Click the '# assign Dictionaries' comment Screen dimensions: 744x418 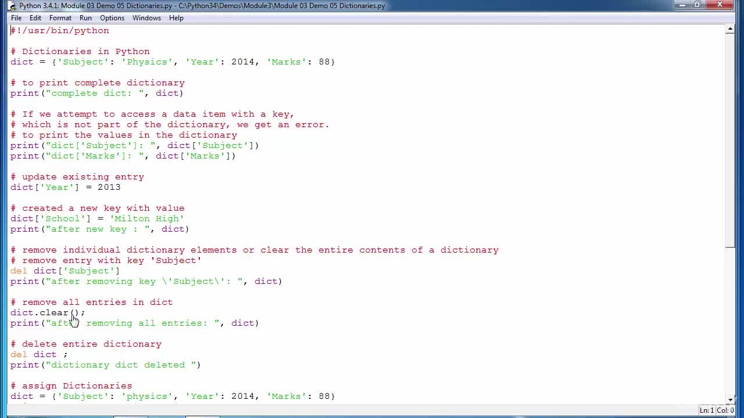click(71, 386)
